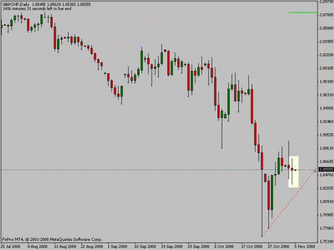Click the current price label 1.85555
The height and width of the screenshot is (250, 334).
coord(326,170)
